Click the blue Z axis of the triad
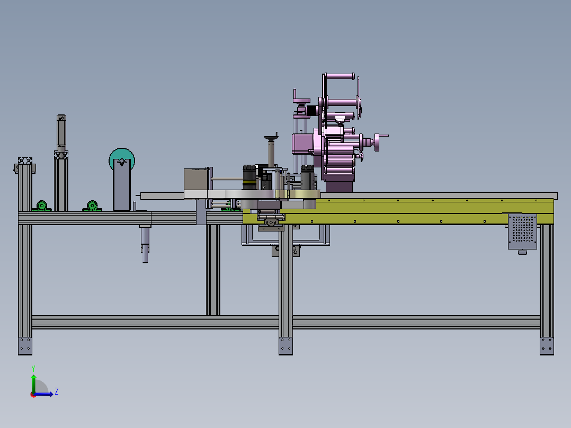 click(x=43, y=394)
